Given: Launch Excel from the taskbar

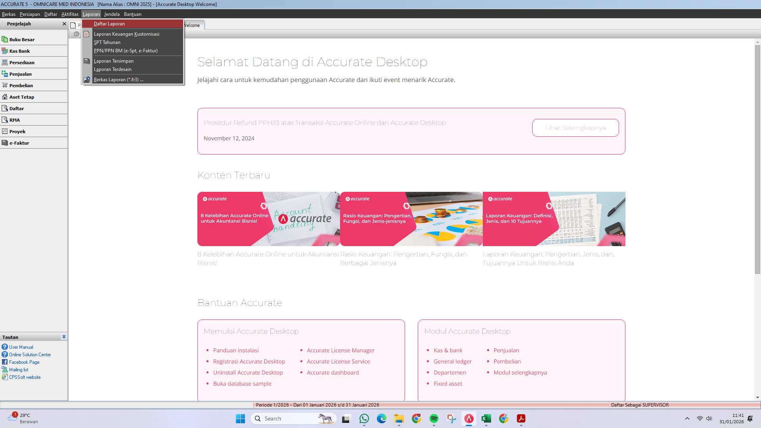Looking at the screenshot, I should (x=486, y=418).
